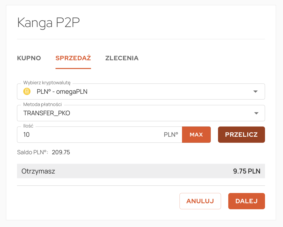Click the Wybierz kryptowalutę label
This screenshot has height=227, width=283.
[x=47, y=83]
